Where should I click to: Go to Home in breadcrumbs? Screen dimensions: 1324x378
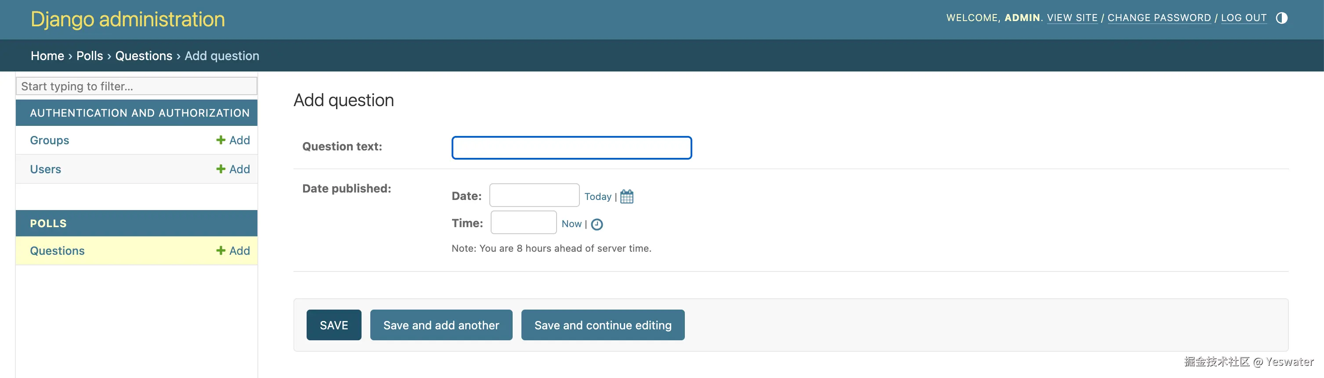[x=47, y=56]
